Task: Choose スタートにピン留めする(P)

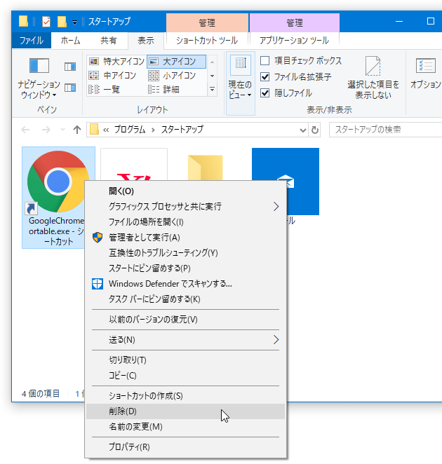Action: (x=186, y=268)
